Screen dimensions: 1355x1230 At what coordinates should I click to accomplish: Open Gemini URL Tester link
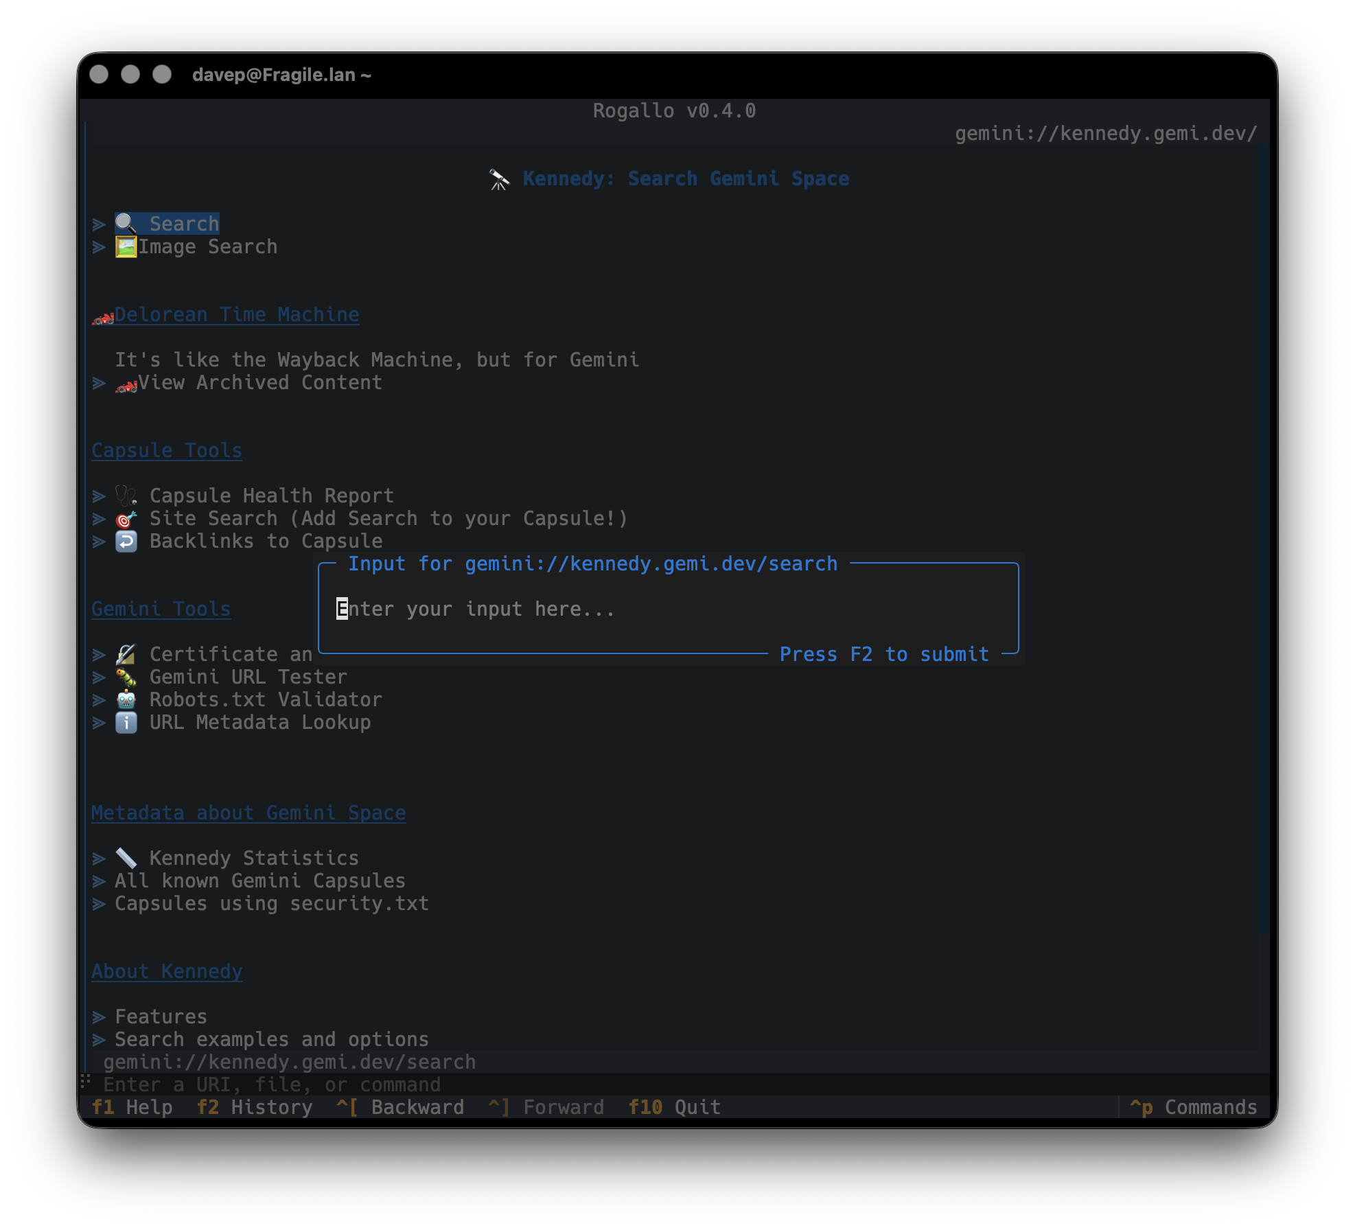pos(231,677)
